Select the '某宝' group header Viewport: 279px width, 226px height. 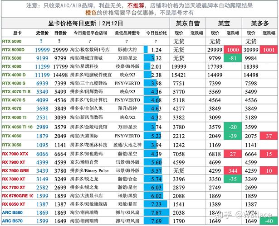pos(224,23)
